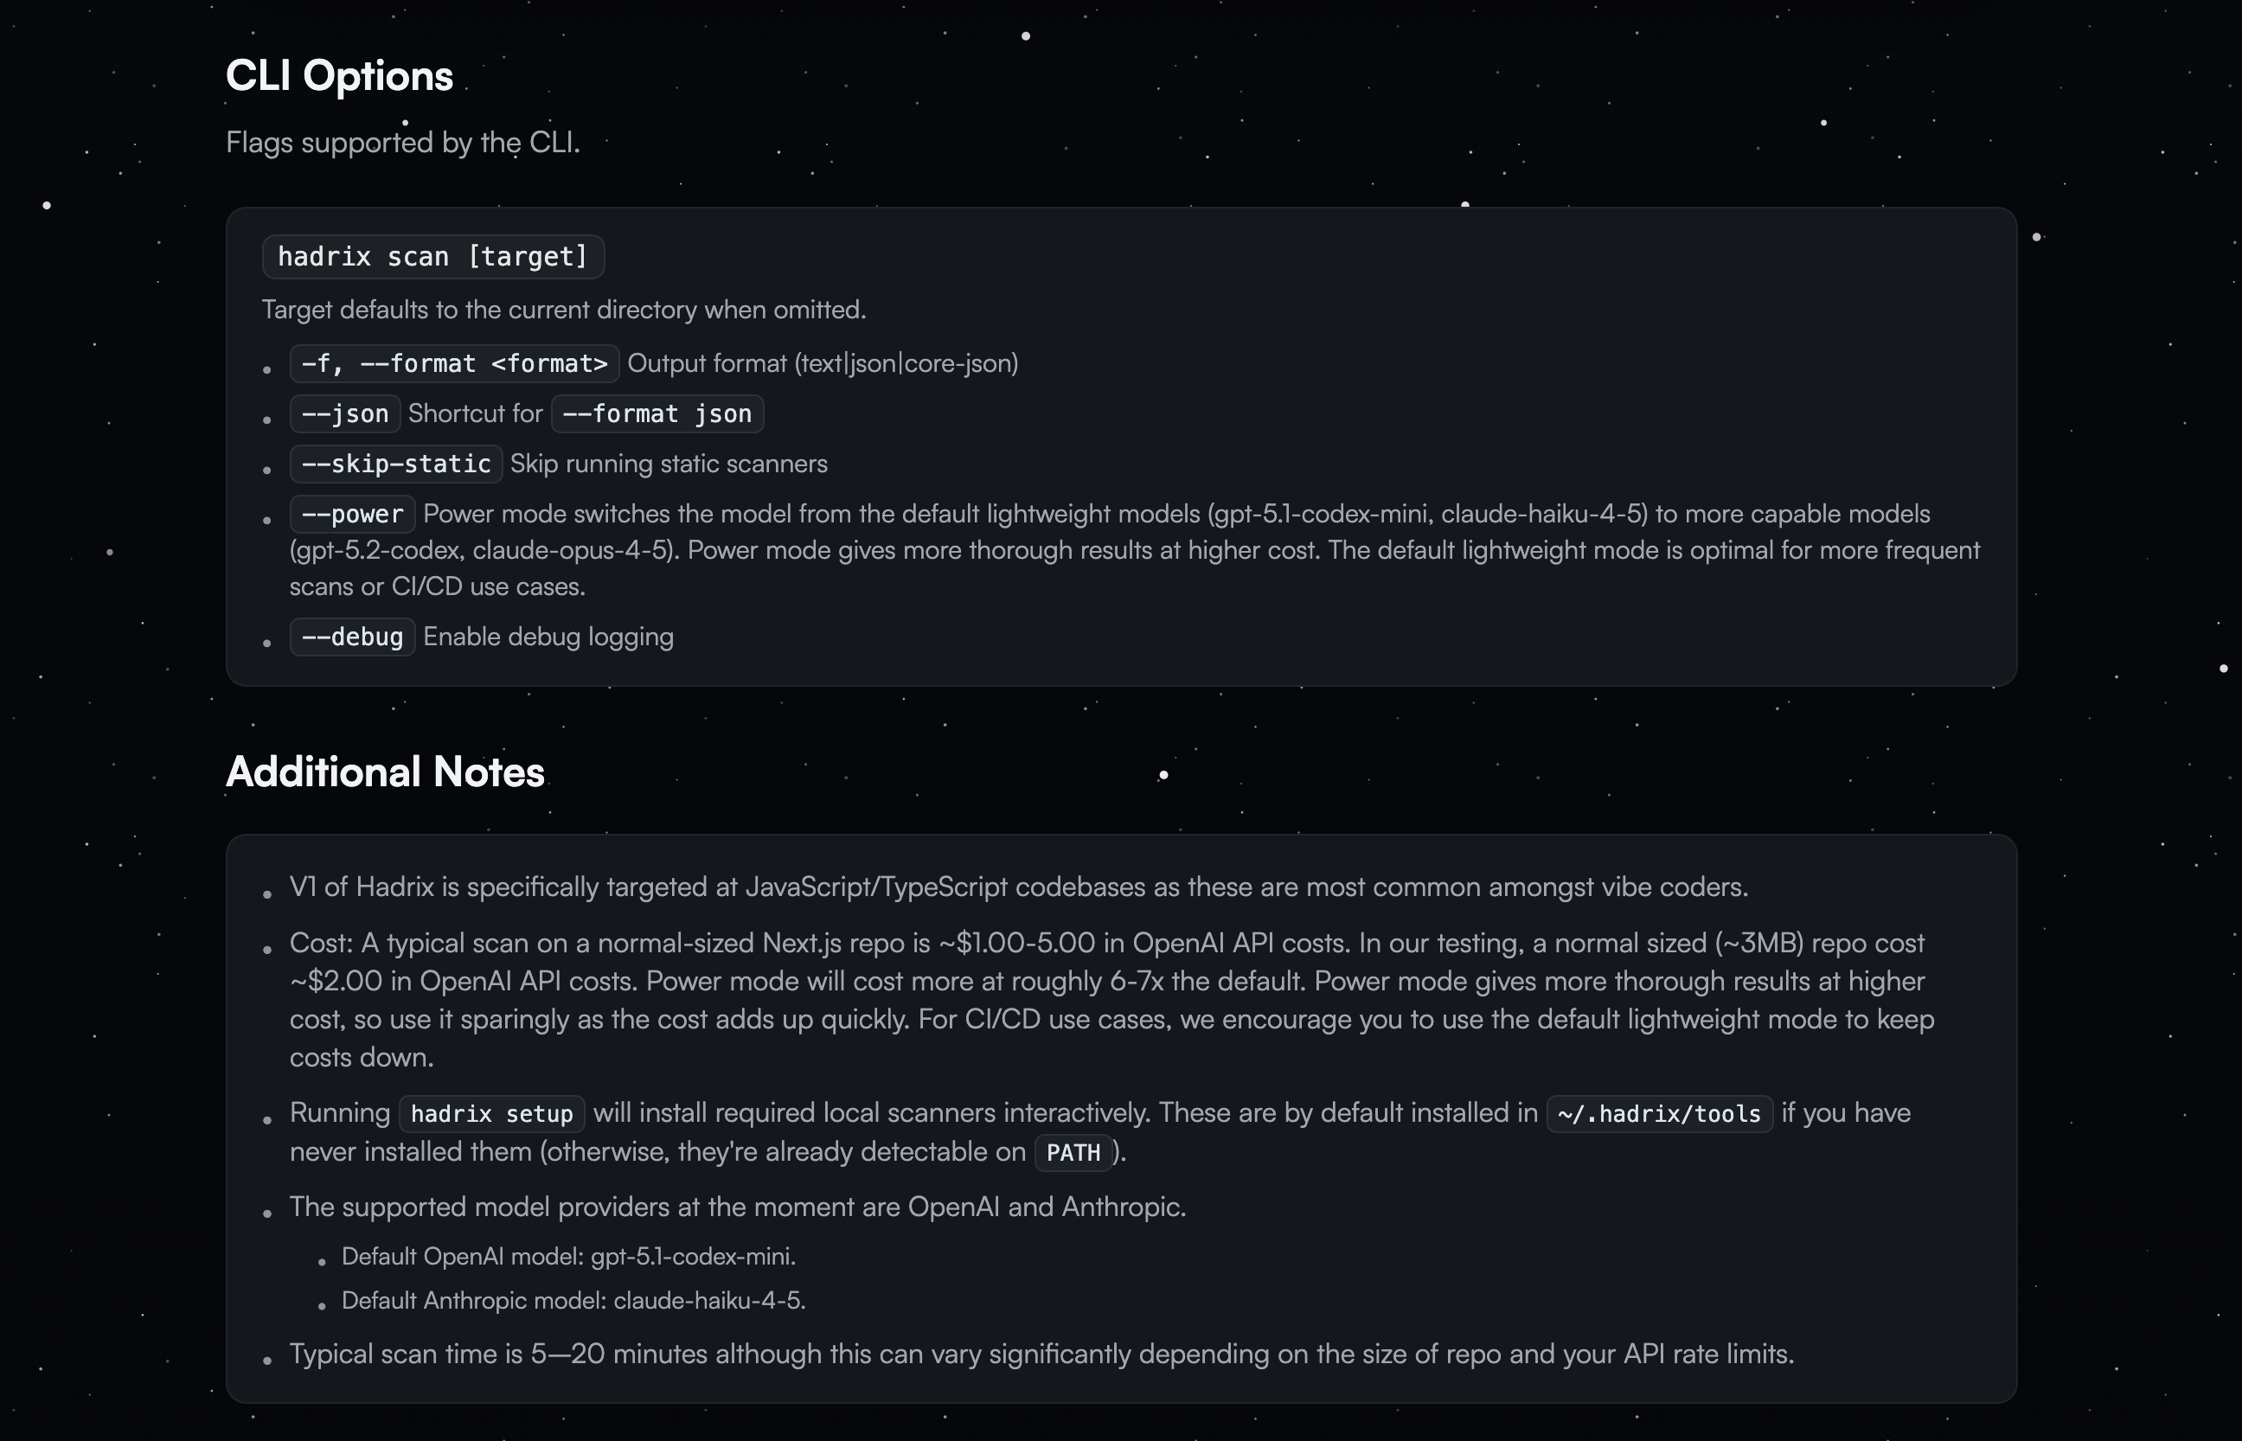Click the "Additional Notes" heading
This screenshot has width=2242, height=1441.
(x=385, y=772)
